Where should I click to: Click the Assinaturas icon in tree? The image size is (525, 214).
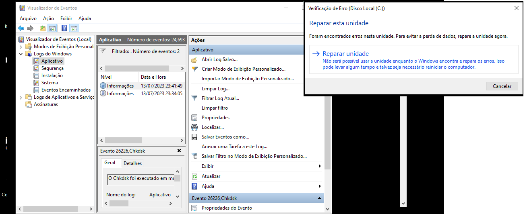(x=29, y=104)
